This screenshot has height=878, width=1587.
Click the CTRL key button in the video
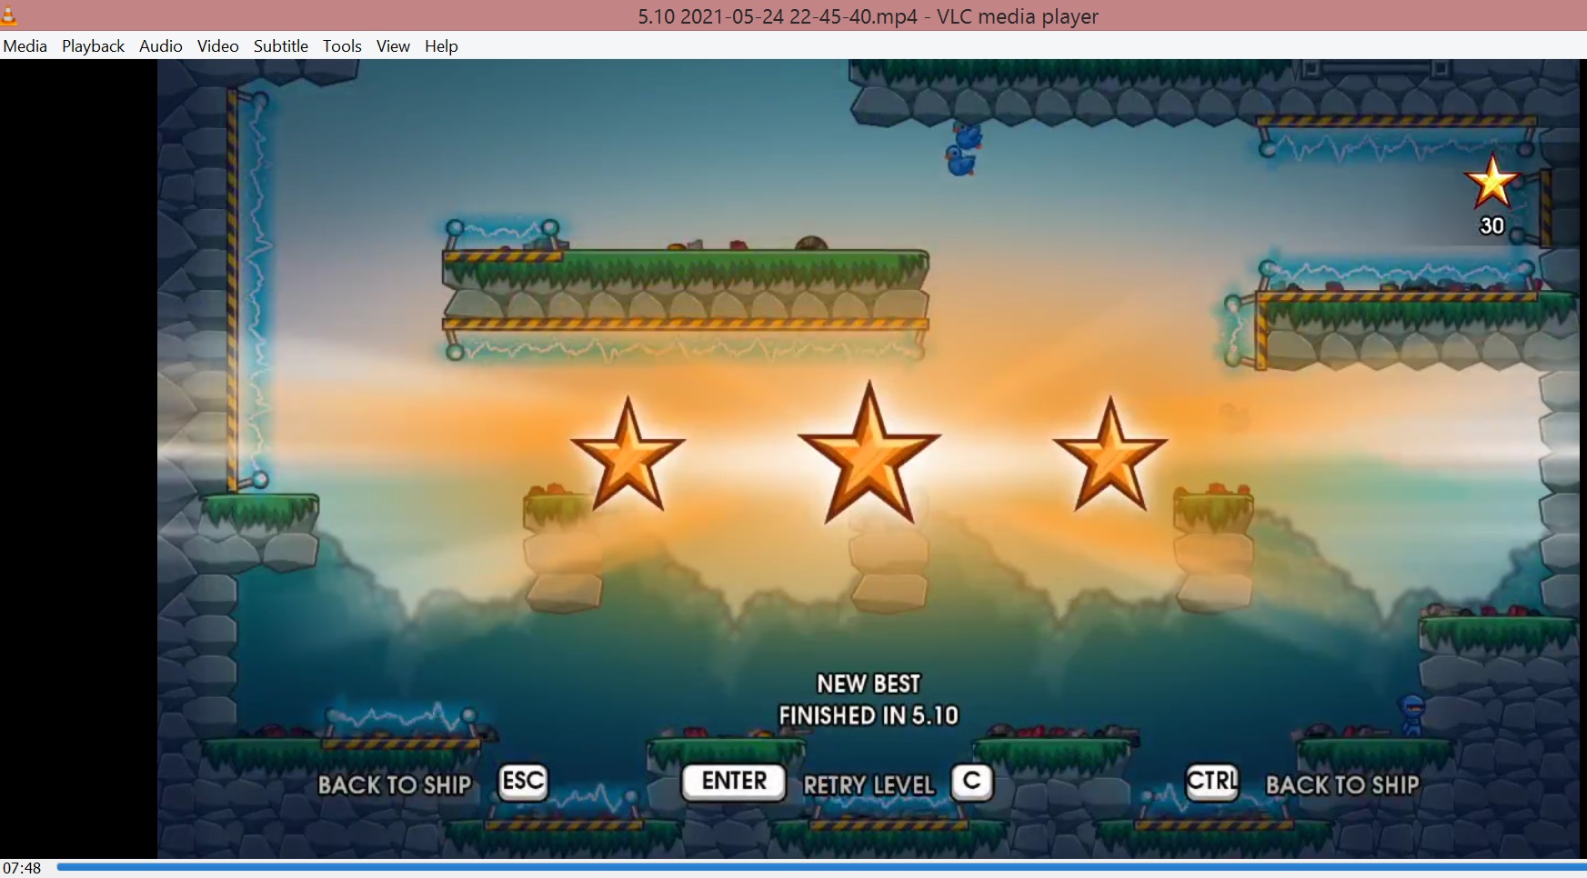(x=1212, y=782)
